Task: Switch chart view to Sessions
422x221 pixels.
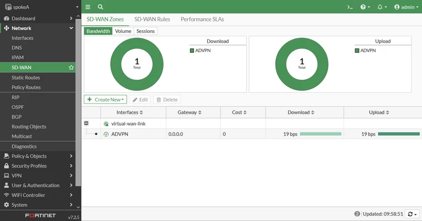Action: 145,31
